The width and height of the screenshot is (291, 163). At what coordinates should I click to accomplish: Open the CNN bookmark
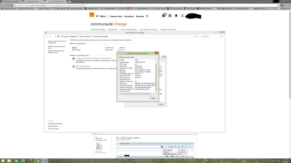coord(130,8)
